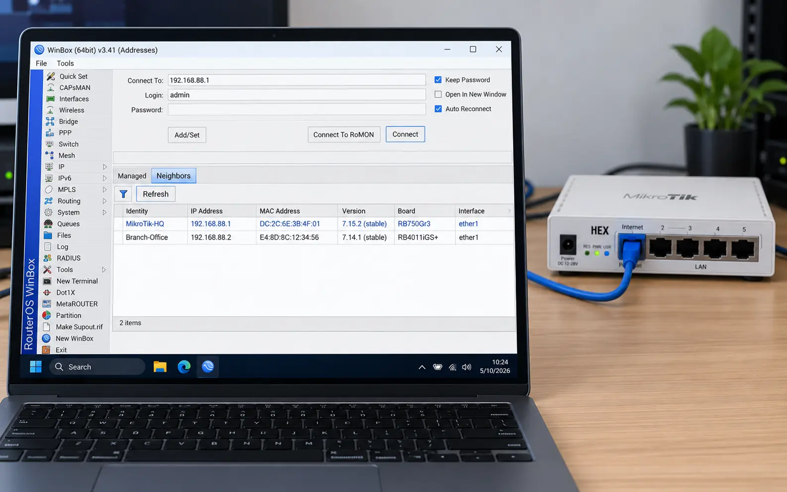Expand the IP submenu arrow
Image resolution: width=787 pixels, height=492 pixels.
click(105, 167)
